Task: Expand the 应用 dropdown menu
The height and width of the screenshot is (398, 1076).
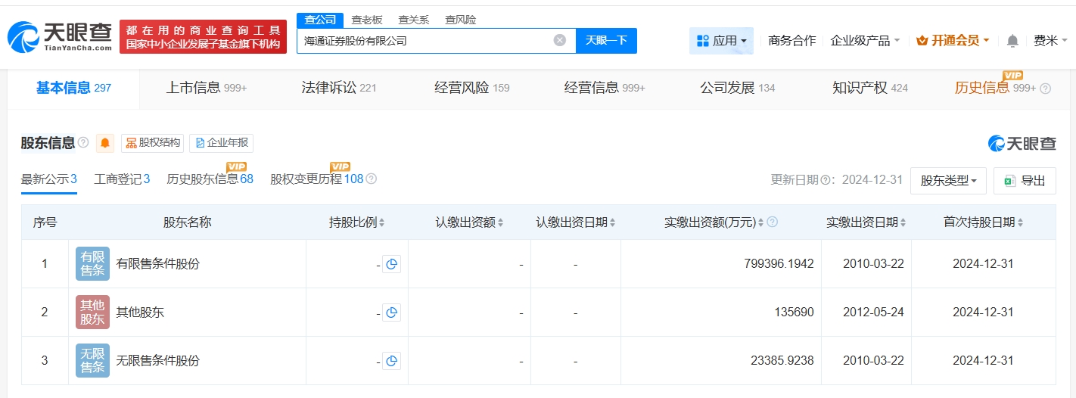Action: point(721,41)
